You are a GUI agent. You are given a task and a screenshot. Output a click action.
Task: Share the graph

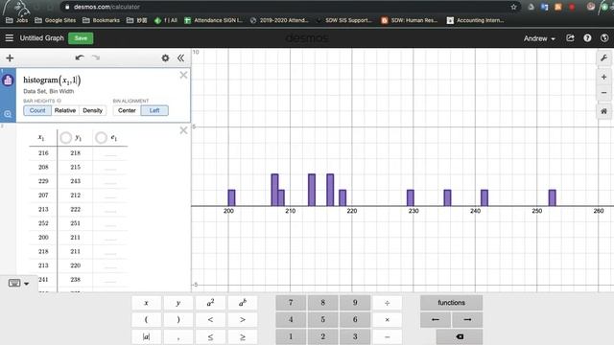coord(570,38)
